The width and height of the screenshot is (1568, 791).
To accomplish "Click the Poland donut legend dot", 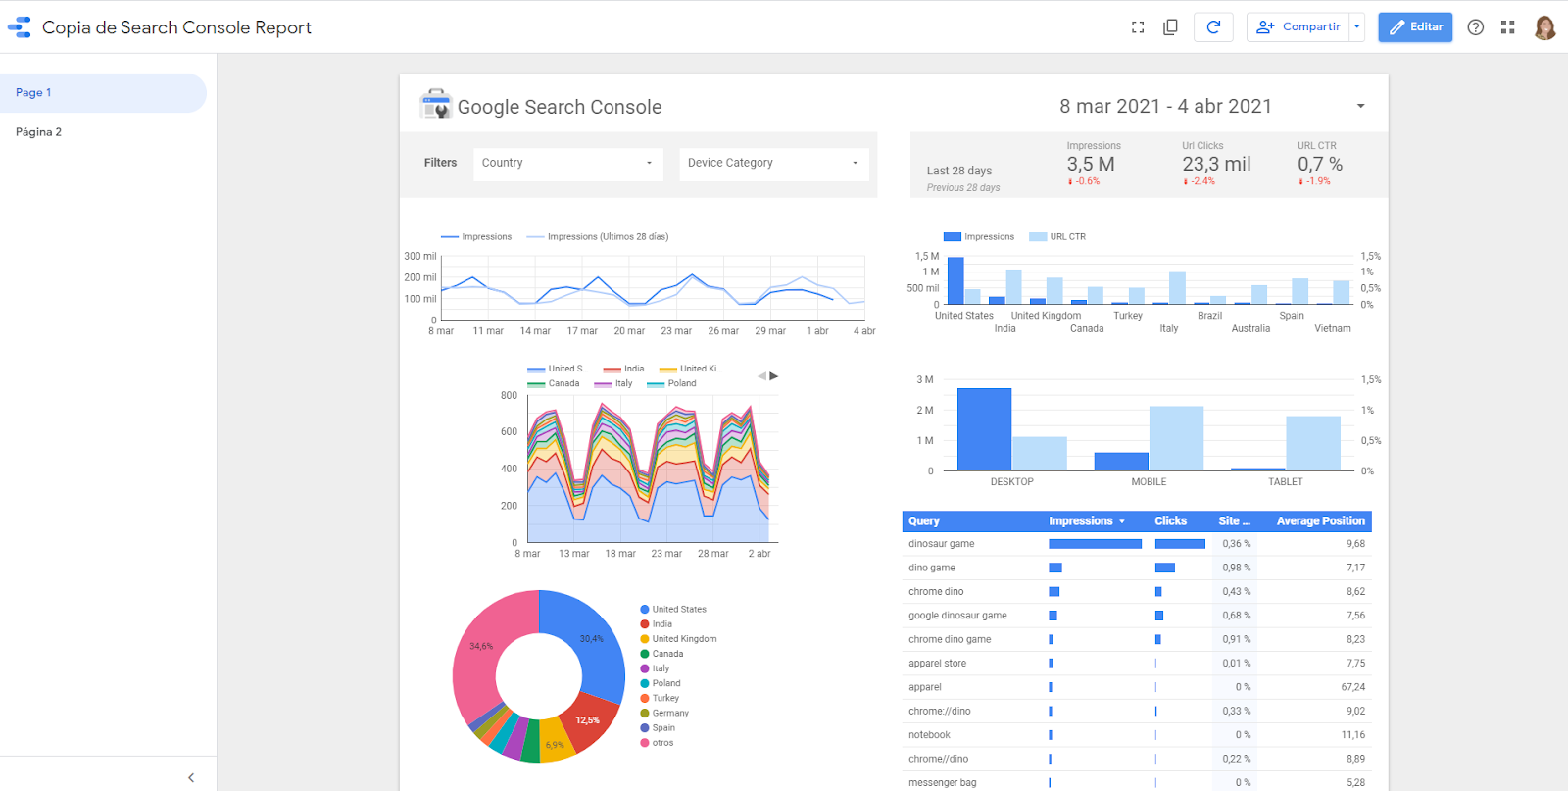I will click(x=645, y=683).
